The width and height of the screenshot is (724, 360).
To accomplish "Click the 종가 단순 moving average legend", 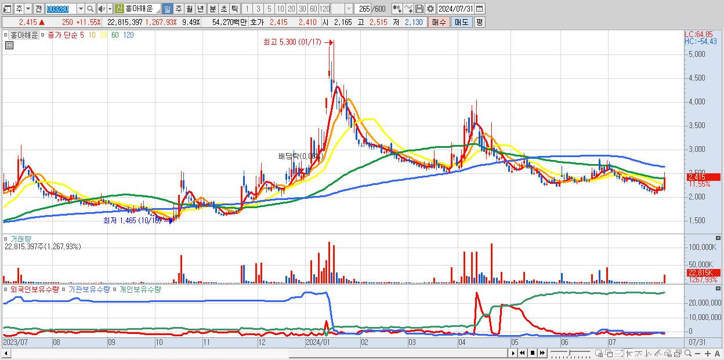I will click(x=61, y=35).
